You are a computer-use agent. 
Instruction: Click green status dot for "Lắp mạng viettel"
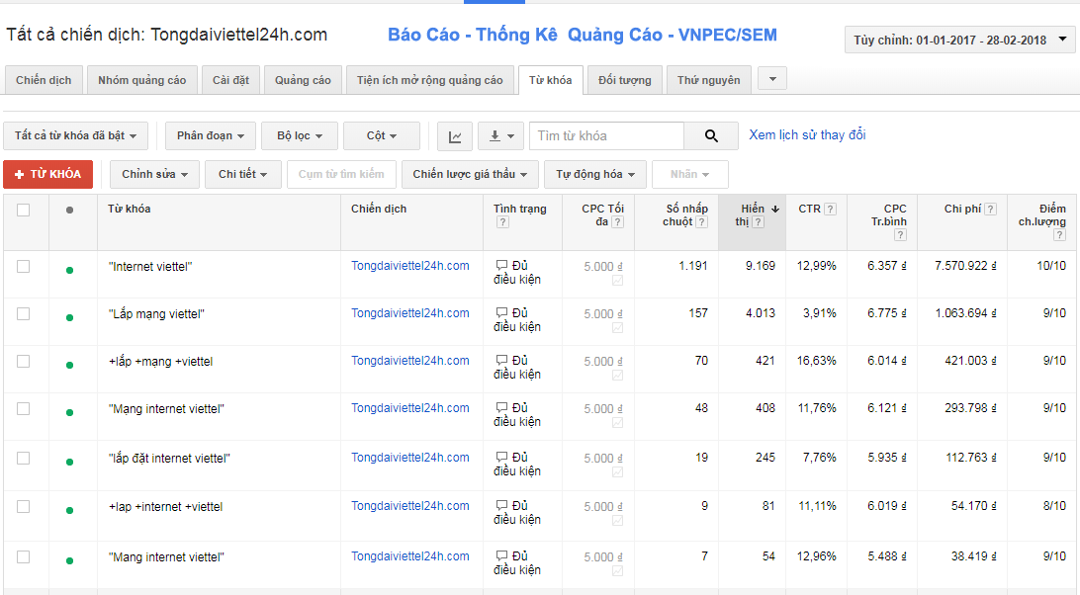pos(69,317)
